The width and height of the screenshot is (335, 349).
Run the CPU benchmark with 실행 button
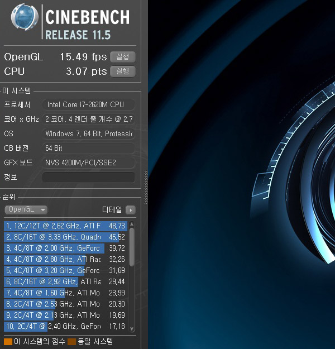point(123,71)
